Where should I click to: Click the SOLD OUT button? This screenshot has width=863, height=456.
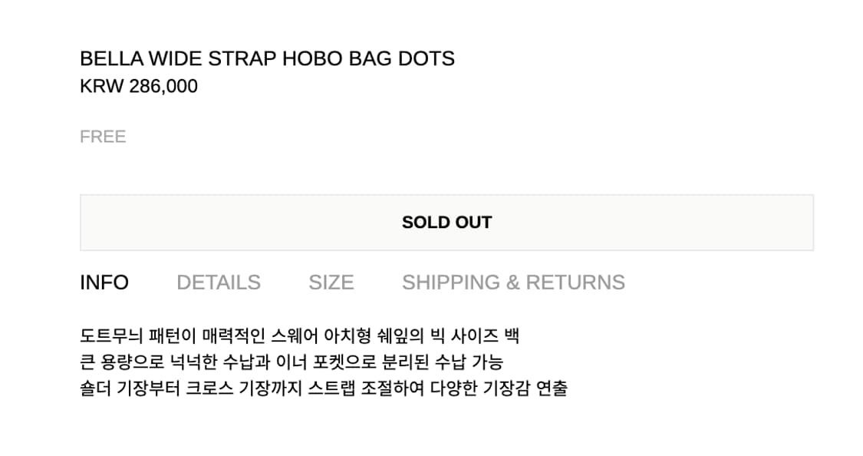pos(446,223)
